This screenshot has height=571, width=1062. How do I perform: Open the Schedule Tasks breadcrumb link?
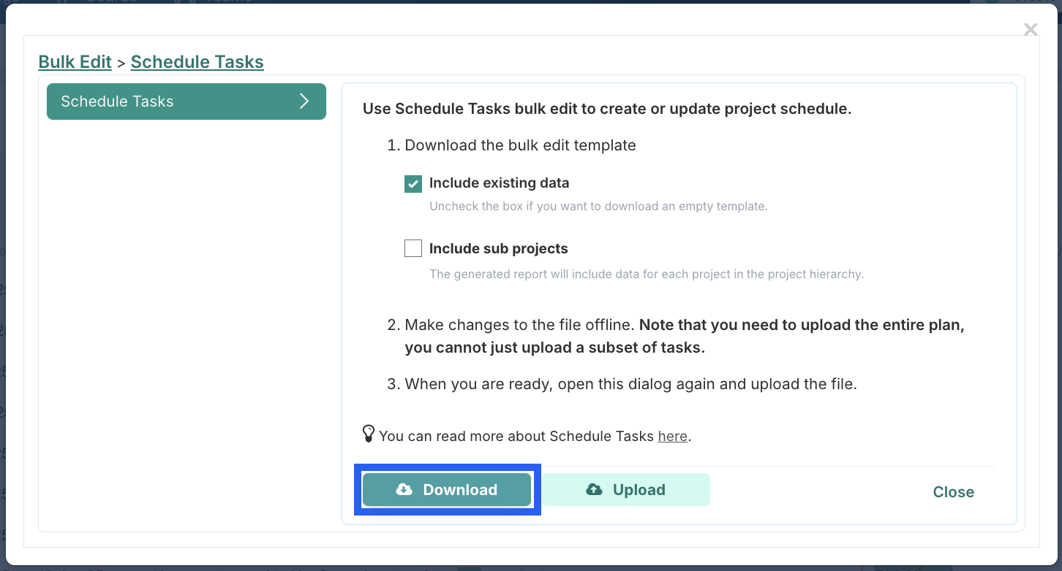pos(197,62)
